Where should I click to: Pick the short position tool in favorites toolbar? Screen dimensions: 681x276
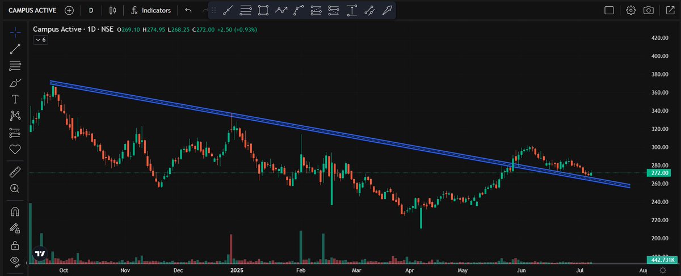(x=335, y=10)
